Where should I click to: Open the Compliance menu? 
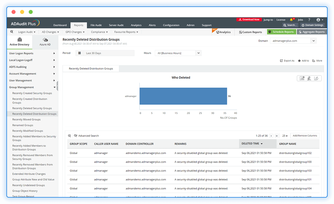[99, 32]
